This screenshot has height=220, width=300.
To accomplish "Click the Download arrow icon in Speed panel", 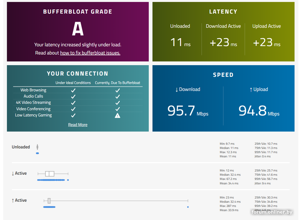I will click(177, 90).
